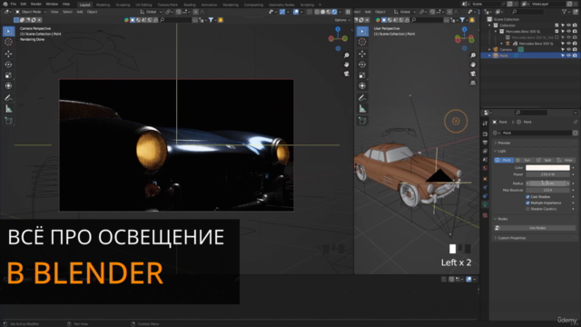Screen dimensions: 581x327
Task: Select the Rotate tool in right viewport
Action: 362,64
